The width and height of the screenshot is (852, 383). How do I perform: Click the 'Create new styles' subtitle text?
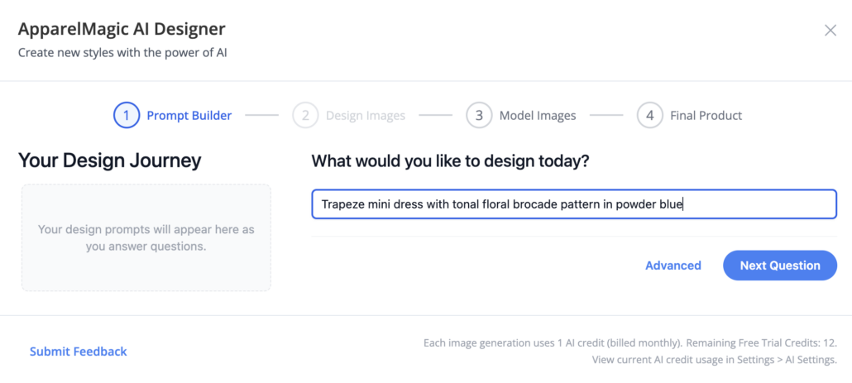pyautogui.click(x=122, y=53)
